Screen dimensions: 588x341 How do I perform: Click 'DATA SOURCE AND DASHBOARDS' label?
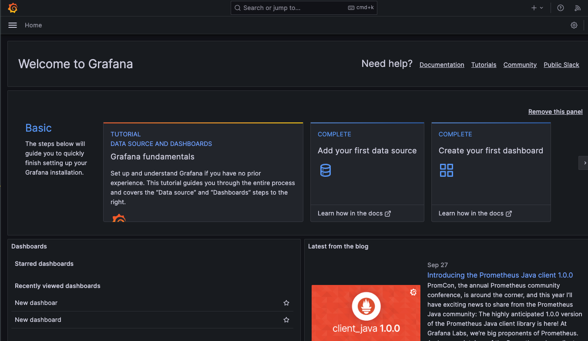point(161,144)
